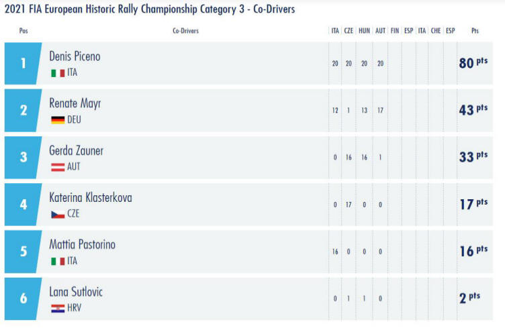Click the championship title heading
505x328 pixels.
(150, 9)
